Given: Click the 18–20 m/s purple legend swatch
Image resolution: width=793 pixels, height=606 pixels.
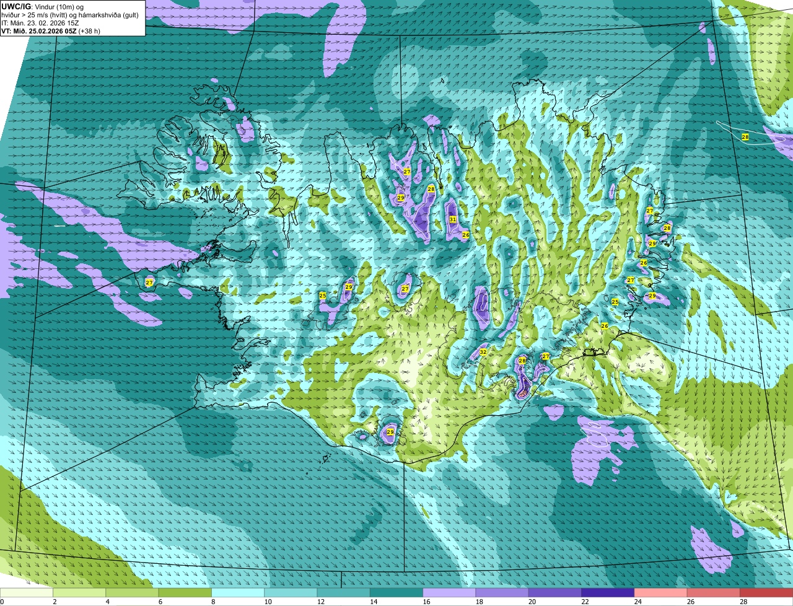Looking at the screenshot, I should click(502, 593).
